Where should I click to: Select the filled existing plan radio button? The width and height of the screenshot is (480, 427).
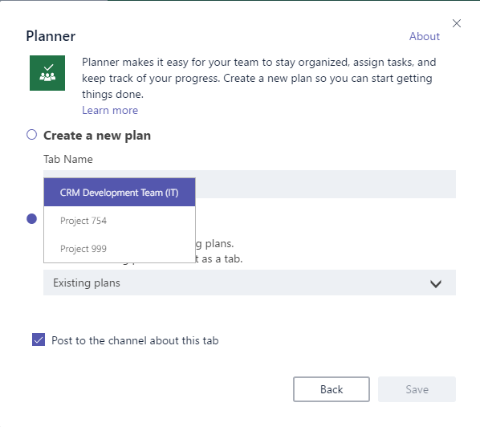[31, 218]
